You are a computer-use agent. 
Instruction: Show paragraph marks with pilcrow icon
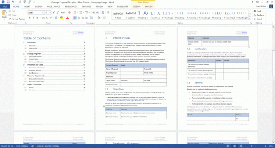tap(108, 12)
